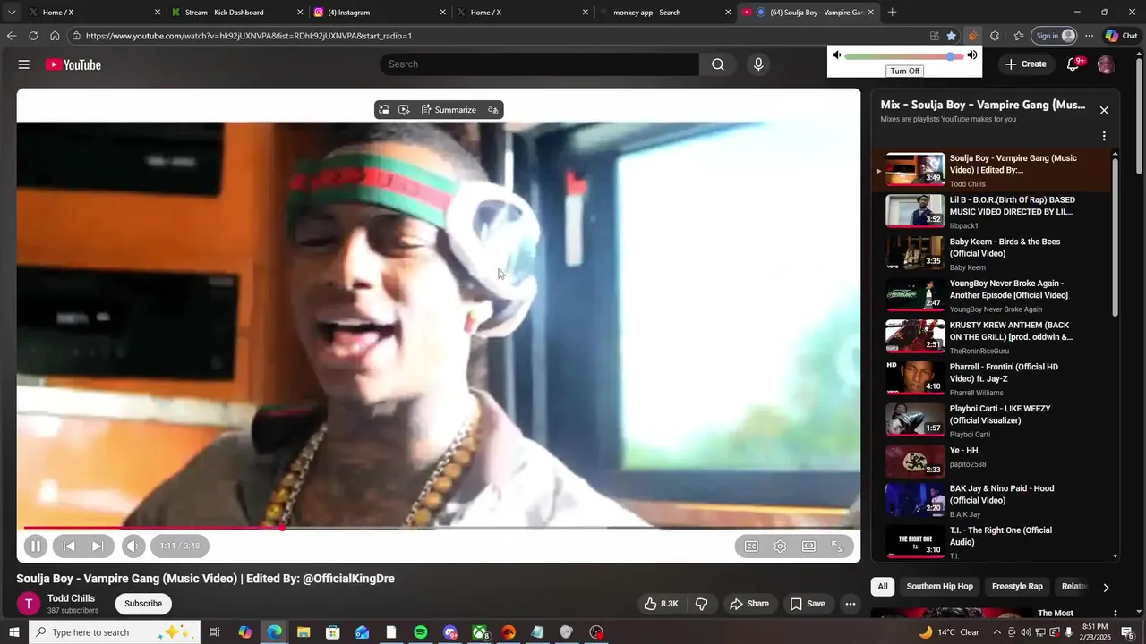Open more actions menu below video
Screen dimensions: 1146x644
click(x=851, y=604)
